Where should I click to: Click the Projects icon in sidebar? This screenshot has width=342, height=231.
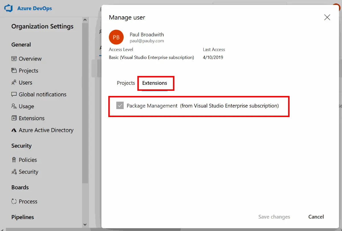[x=14, y=71]
